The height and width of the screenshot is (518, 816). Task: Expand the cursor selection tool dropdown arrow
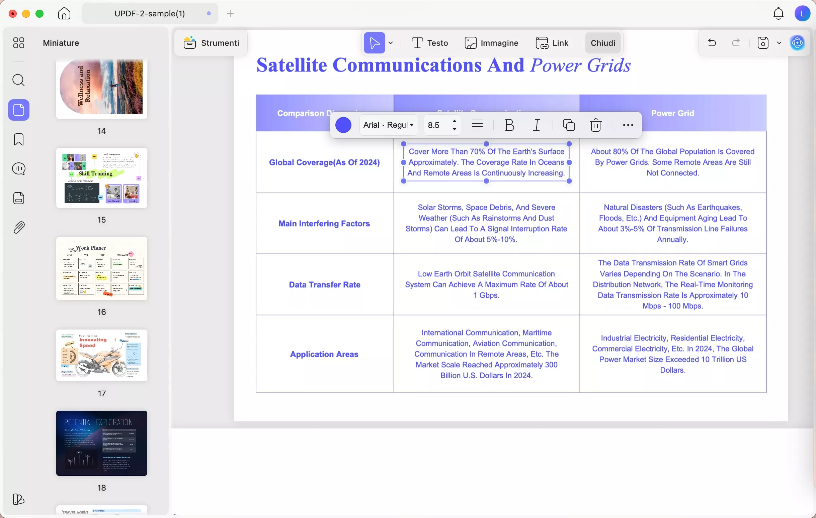click(x=391, y=43)
